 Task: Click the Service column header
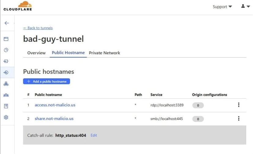pos(156,95)
